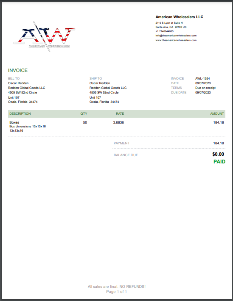233x301 pixels.
Task: Click the PAYMENT label
Action: click(122, 143)
